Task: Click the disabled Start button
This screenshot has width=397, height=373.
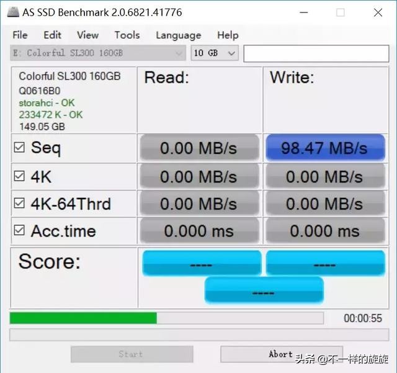Action: click(x=132, y=354)
